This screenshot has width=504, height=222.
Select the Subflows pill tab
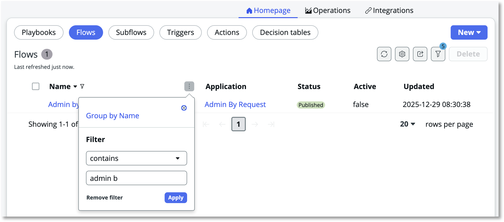(131, 32)
